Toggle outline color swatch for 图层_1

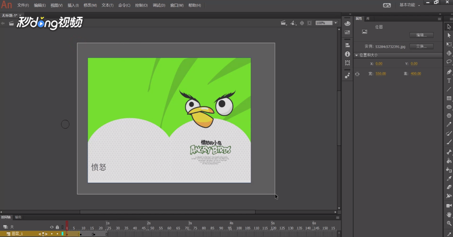tap(62, 234)
